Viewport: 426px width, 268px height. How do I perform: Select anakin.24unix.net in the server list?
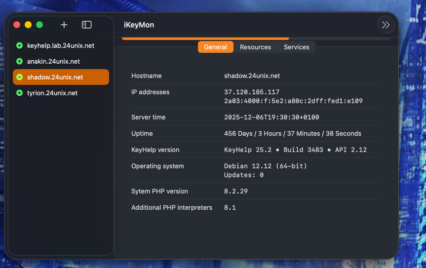click(53, 61)
